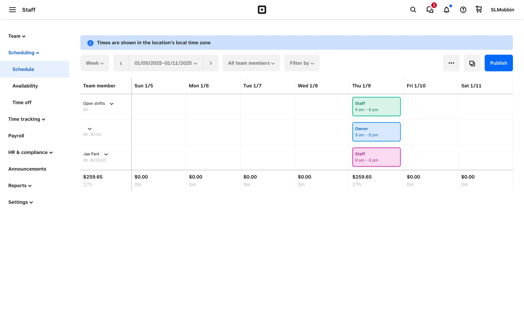Click the copy schedule icon button

point(472,63)
